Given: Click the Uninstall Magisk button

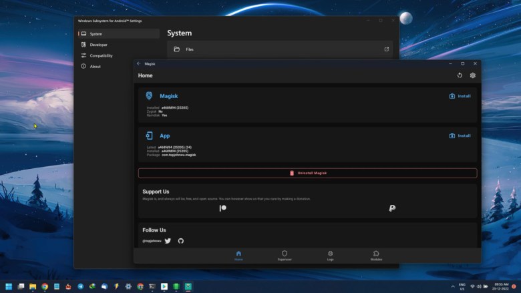Looking at the screenshot, I should (x=308, y=173).
